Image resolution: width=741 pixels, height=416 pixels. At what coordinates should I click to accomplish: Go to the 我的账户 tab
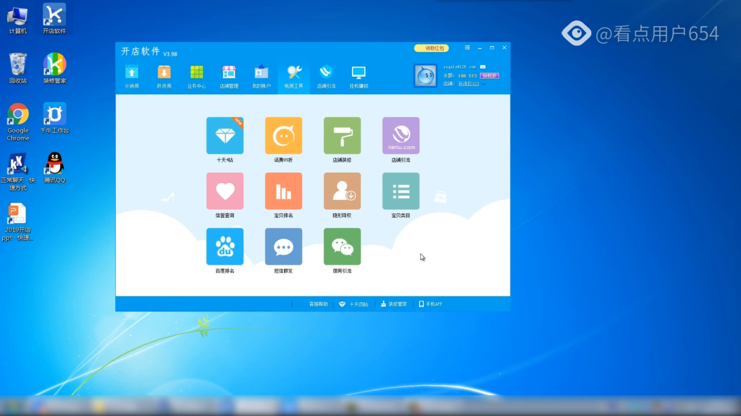click(261, 77)
